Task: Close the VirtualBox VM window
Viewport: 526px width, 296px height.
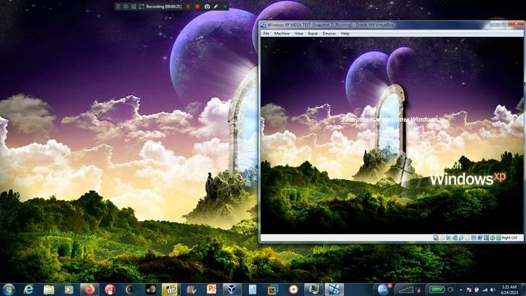Action: click(515, 24)
